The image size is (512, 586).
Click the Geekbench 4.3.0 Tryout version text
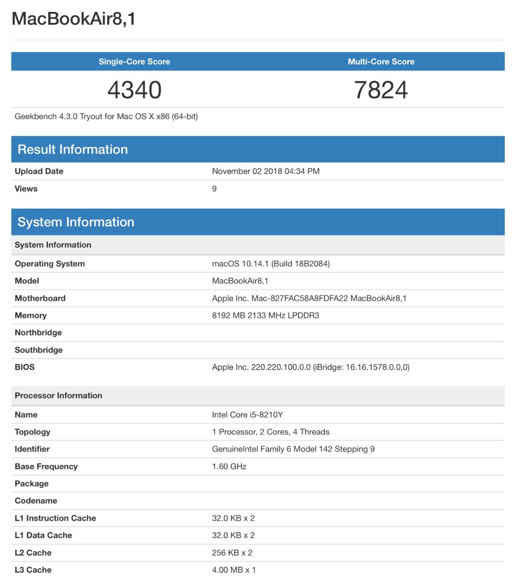(106, 117)
